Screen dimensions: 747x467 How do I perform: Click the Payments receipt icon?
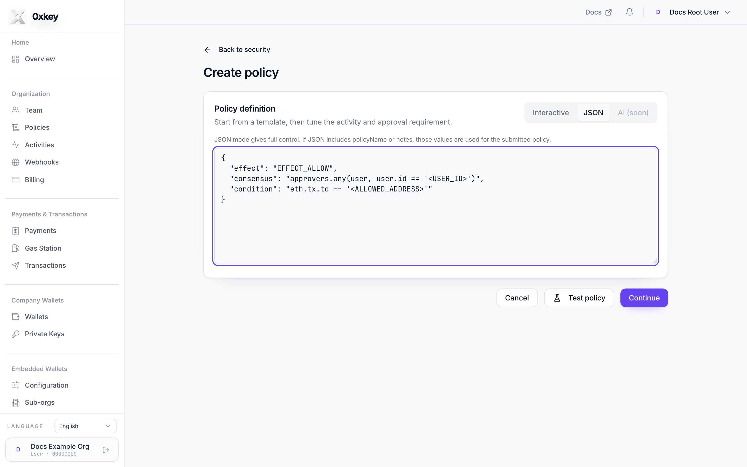click(16, 231)
